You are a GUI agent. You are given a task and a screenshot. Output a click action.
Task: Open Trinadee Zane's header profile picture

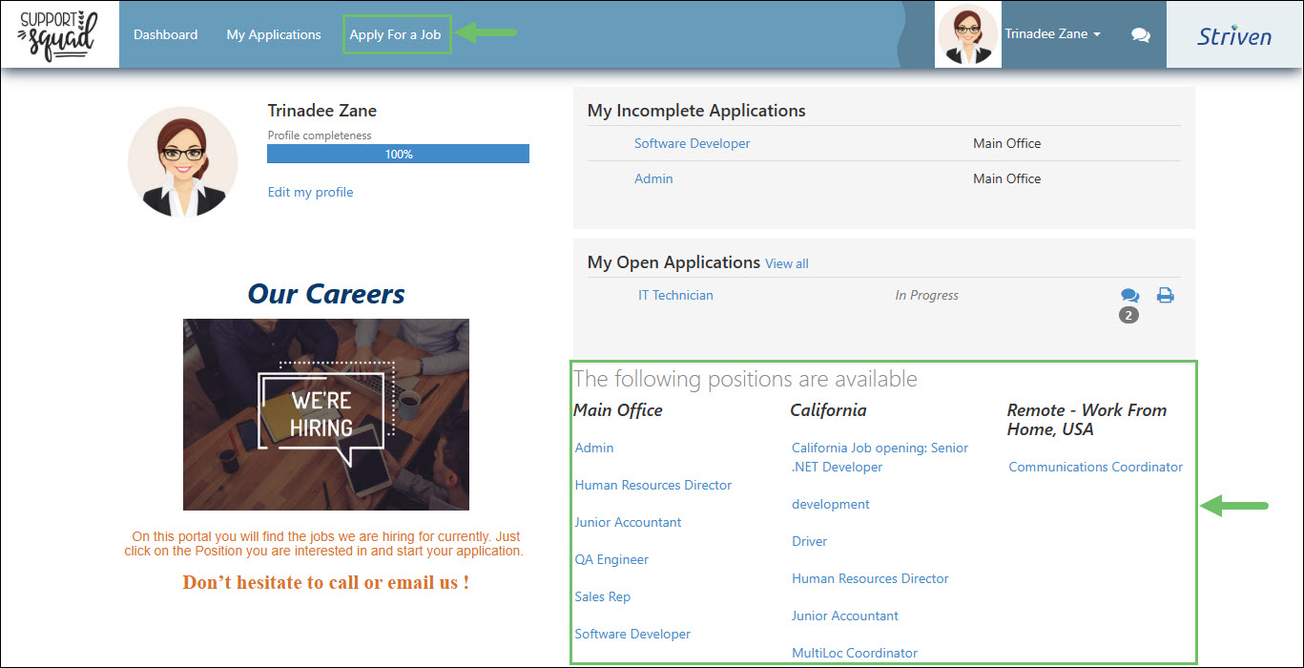[967, 33]
